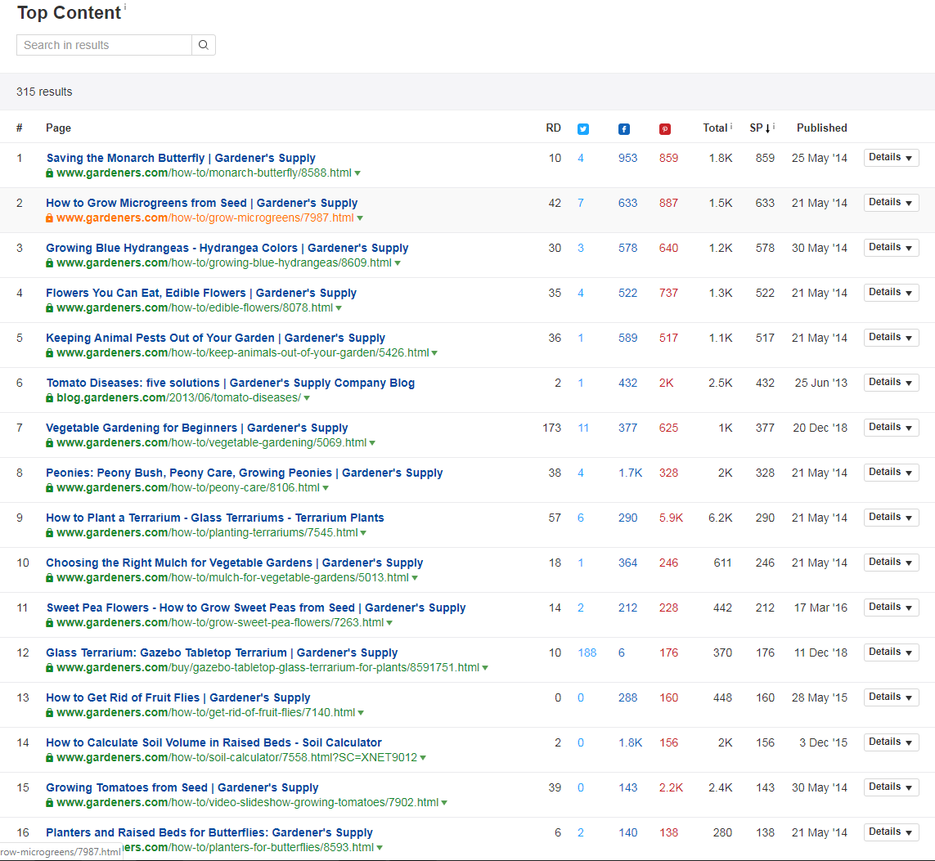
Task: Sort table by Published column header
Action: pos(821,128)
